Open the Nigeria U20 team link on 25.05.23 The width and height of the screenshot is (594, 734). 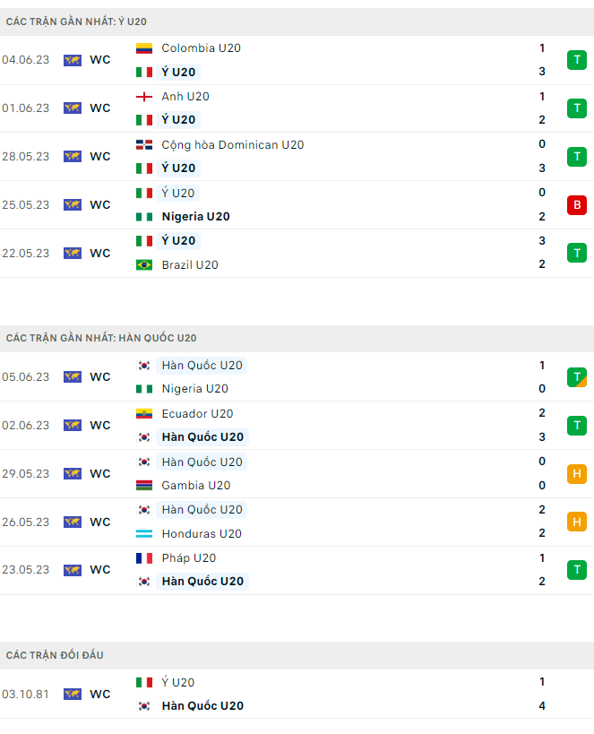(195, 217)
